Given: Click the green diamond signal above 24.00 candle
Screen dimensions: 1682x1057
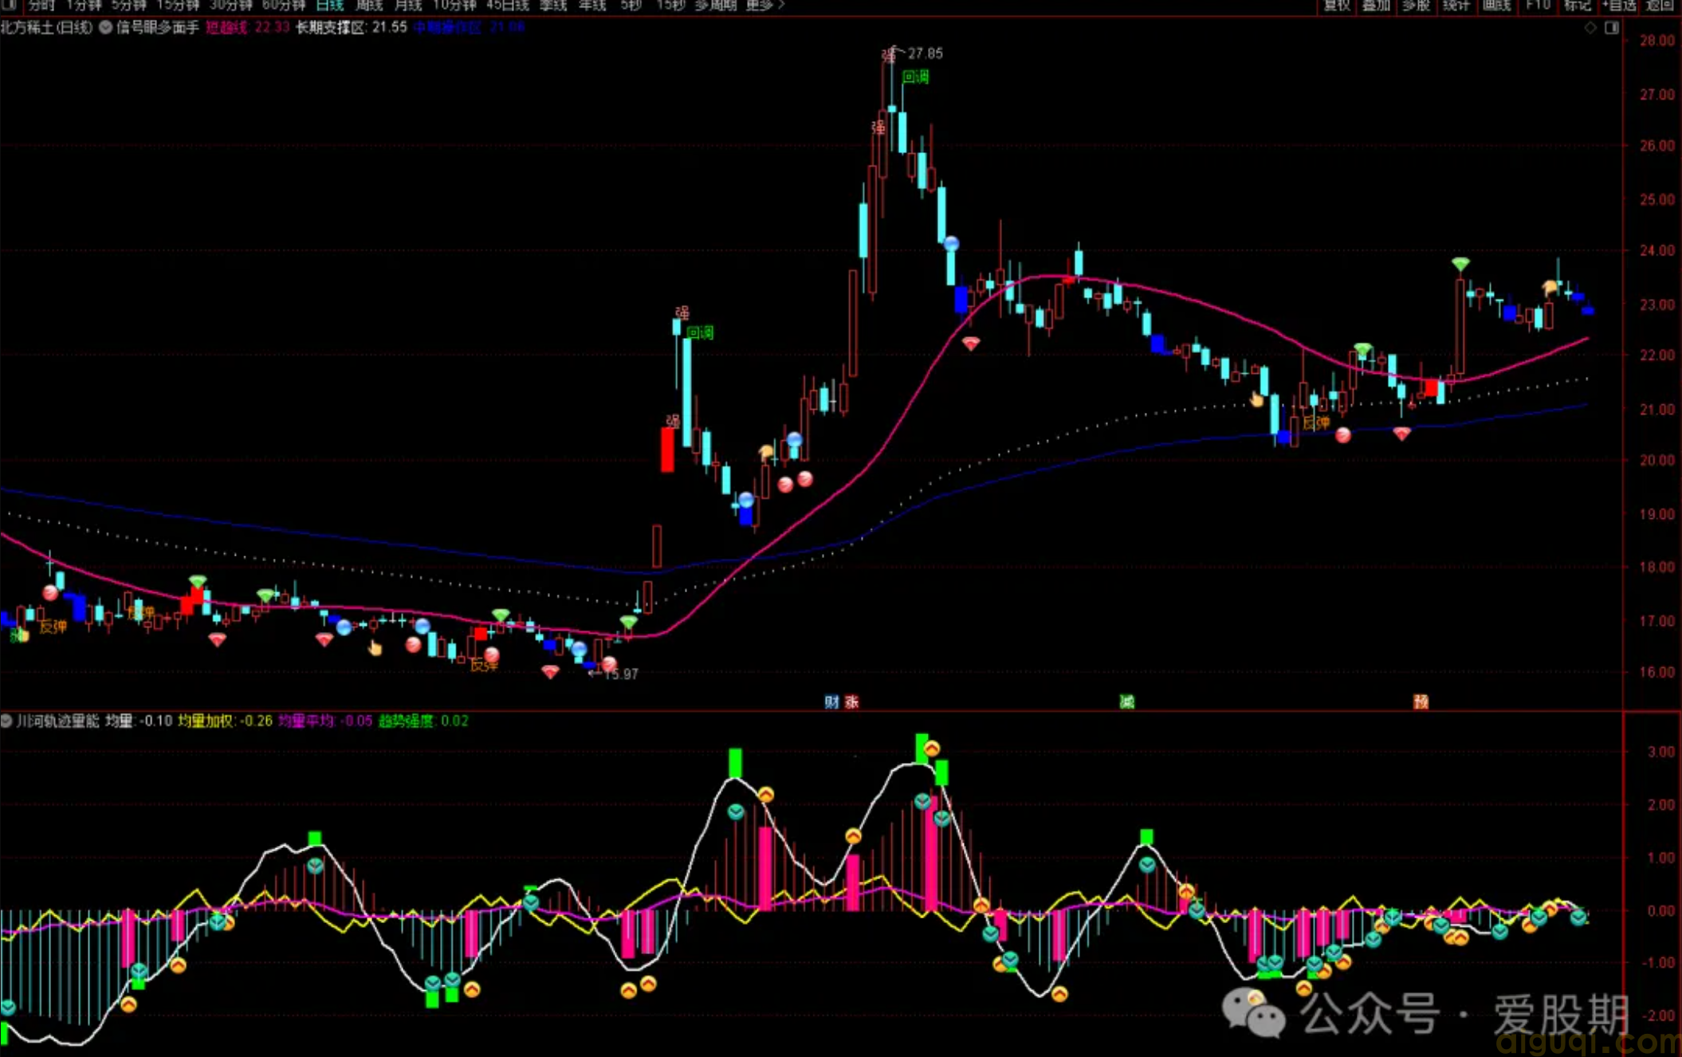Looking at the screenshot, I should (x=1460, y=264).
